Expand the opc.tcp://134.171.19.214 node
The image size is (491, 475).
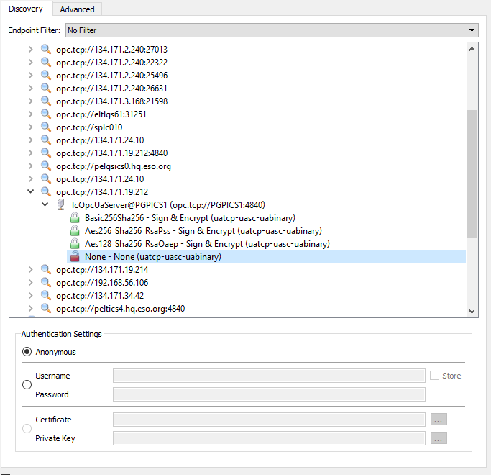click(x=30, y=270)
